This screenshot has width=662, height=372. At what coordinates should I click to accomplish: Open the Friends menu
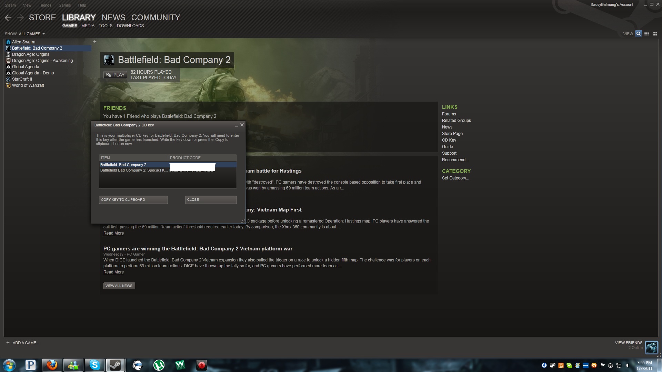coord(45,5)
